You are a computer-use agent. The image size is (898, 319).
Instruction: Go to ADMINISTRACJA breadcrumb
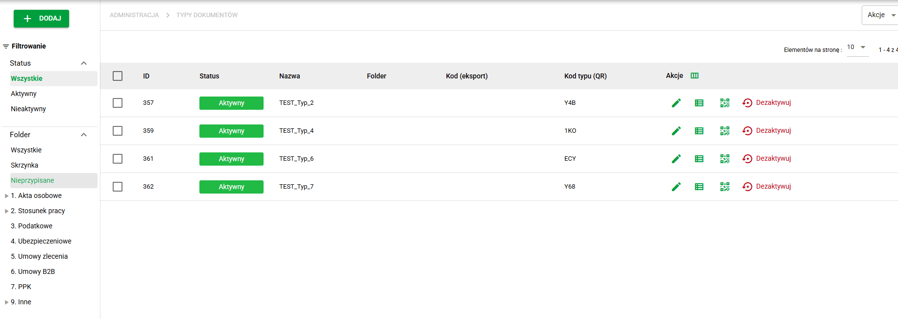point(134,15)
